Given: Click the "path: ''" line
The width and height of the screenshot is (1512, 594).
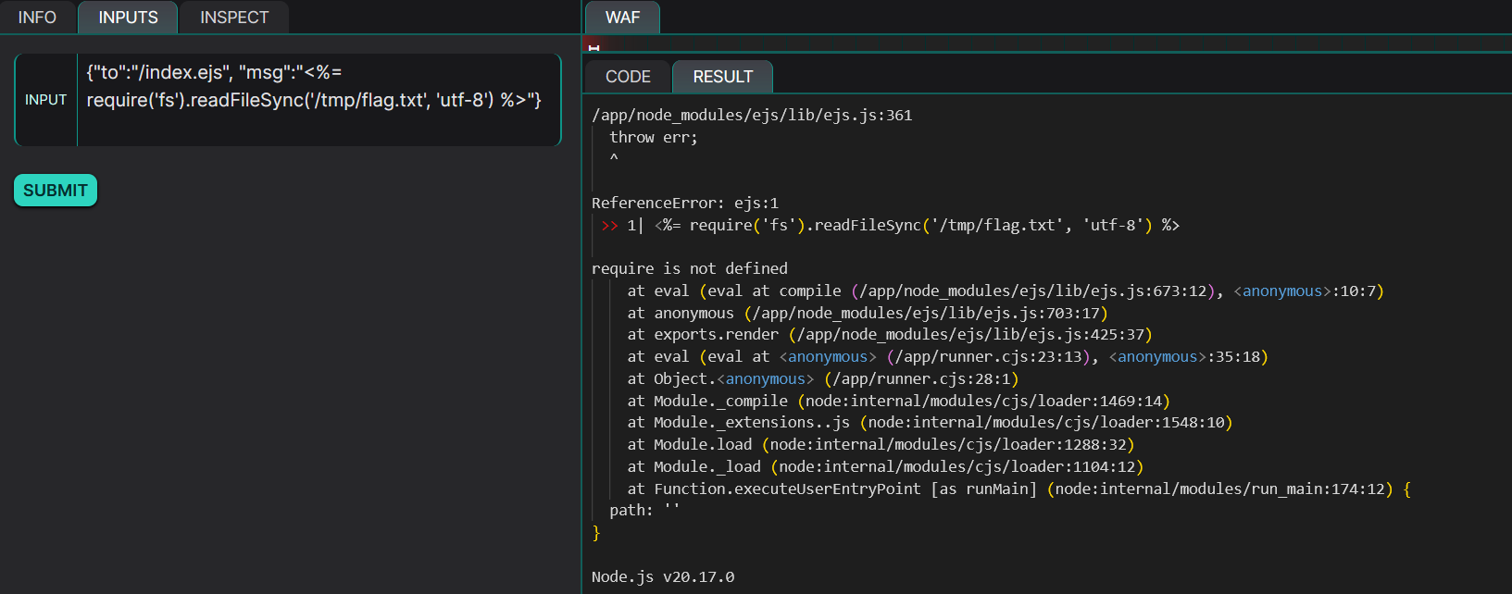Looking at the screenshot, I should pyautogui.click(x=644, y=510).
